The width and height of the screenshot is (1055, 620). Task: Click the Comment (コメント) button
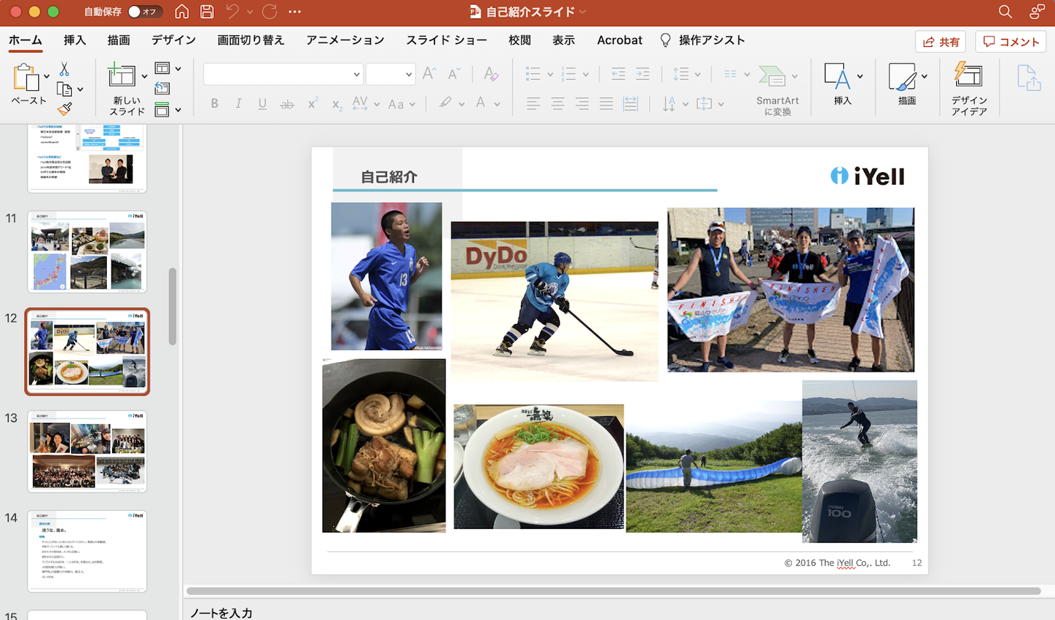pyautogui.click(x=1010, y=42)
